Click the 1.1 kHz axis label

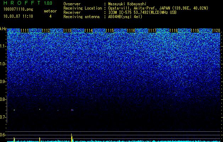[3, 46]
